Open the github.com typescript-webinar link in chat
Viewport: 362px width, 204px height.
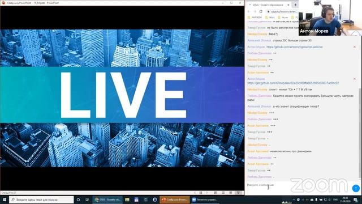[x=295, y=46]
